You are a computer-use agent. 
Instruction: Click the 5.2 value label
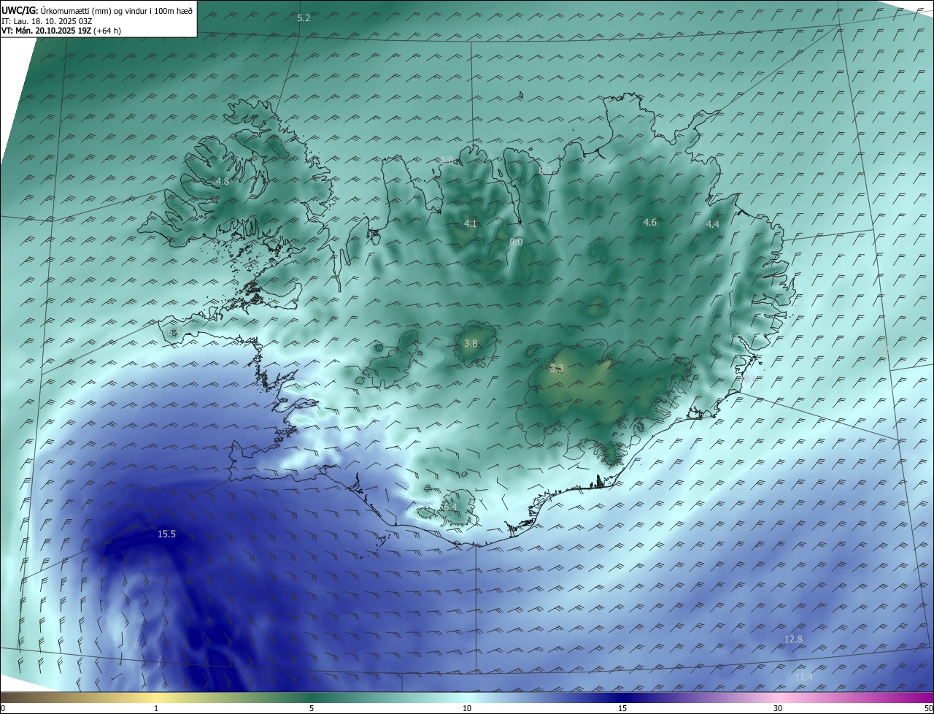304,18
